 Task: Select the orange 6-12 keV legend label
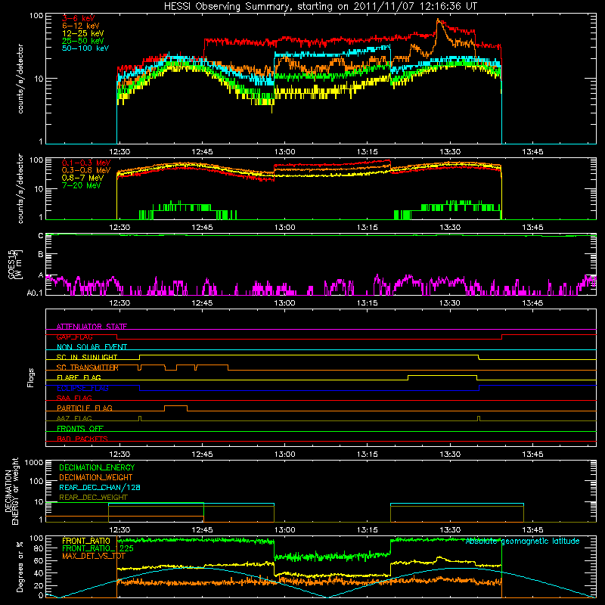(81, 26)
